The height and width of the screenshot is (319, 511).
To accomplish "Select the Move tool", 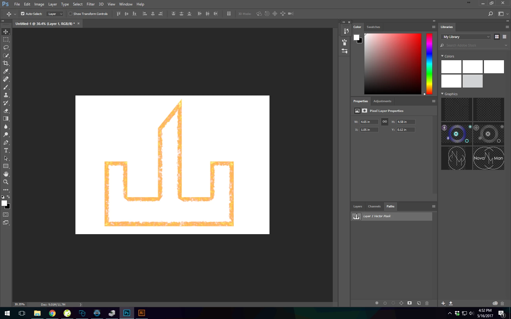I will click(6, 32).
